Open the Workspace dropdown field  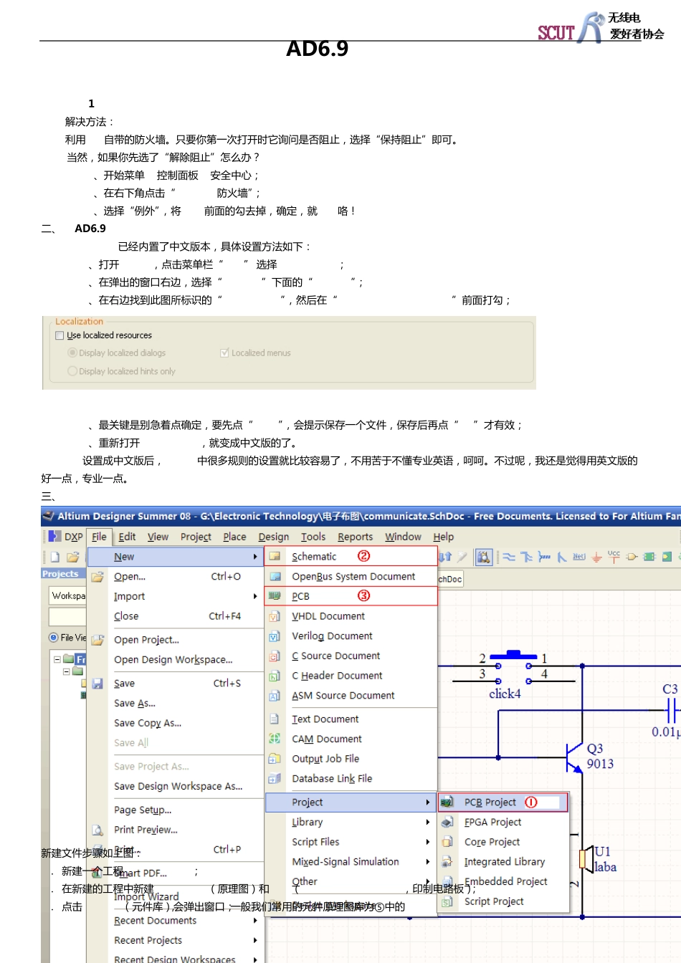coord(68,595)
